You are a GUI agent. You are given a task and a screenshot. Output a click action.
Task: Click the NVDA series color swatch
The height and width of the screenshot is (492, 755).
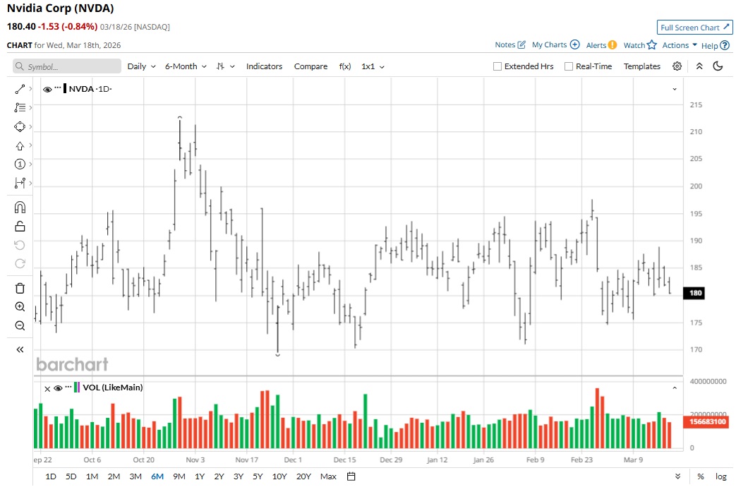[65, 89]
